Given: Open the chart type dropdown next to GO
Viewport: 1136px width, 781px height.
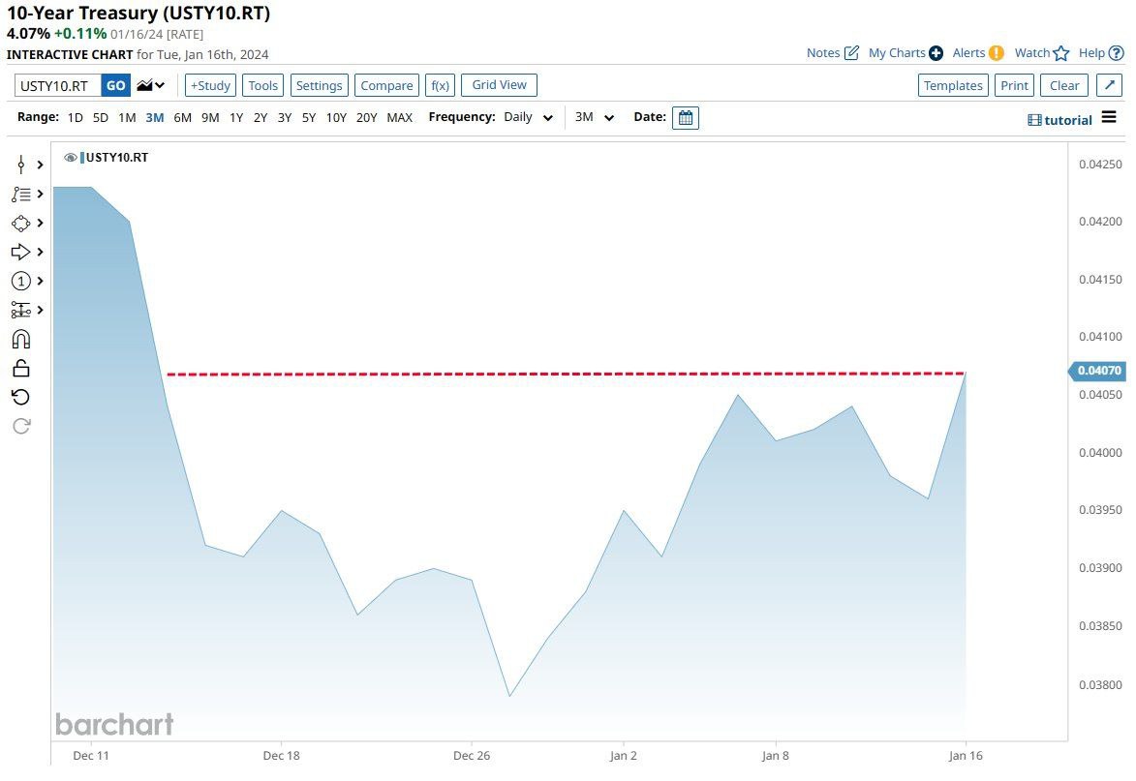Looking at the screenshot, I should 150,85.
